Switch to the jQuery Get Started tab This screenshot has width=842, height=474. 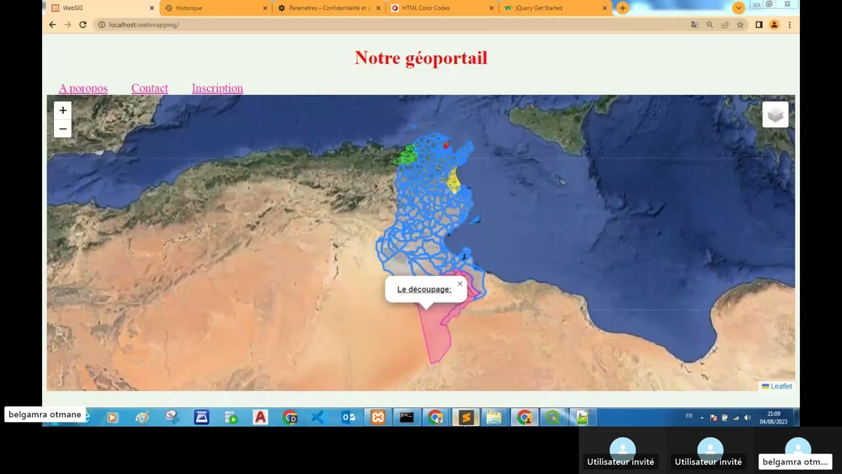[556, 8]
